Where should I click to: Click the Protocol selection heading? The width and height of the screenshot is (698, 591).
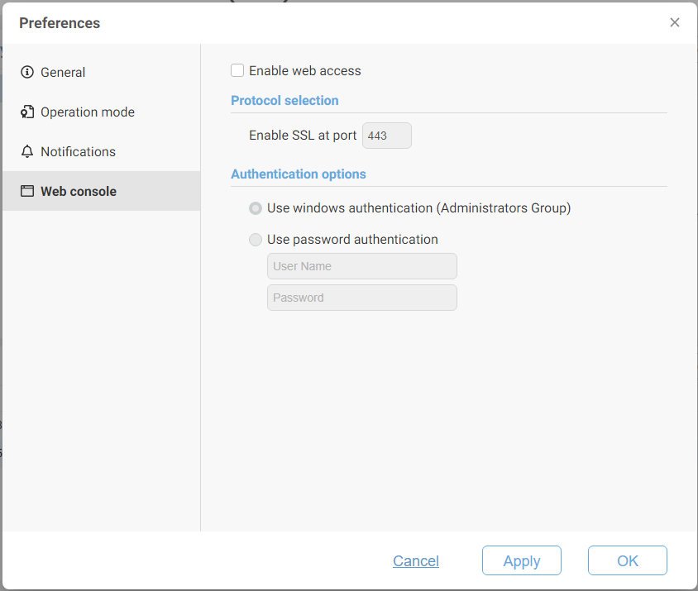[x=284, y=101]
